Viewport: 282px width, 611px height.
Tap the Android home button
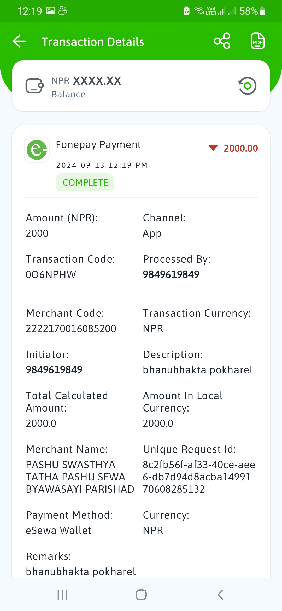coord(141,595)
